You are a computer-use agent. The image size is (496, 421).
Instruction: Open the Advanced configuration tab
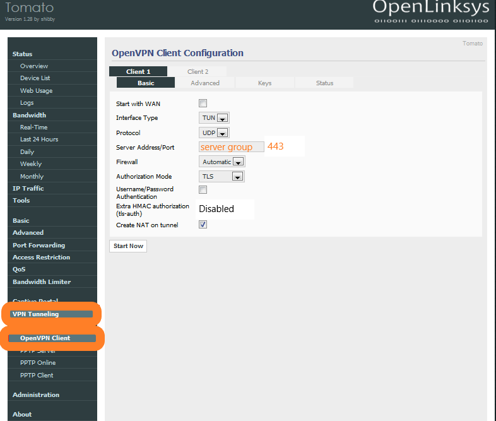coord(205,83)
